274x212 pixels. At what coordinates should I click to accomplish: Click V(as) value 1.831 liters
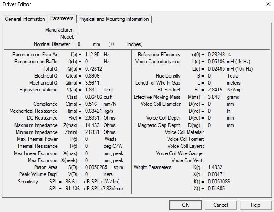(x=91, y=90)
